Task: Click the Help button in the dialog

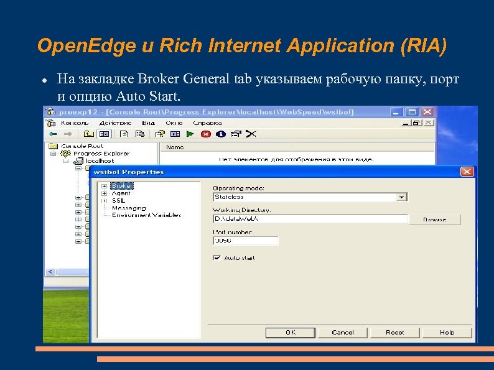Action: coord(447,333)
